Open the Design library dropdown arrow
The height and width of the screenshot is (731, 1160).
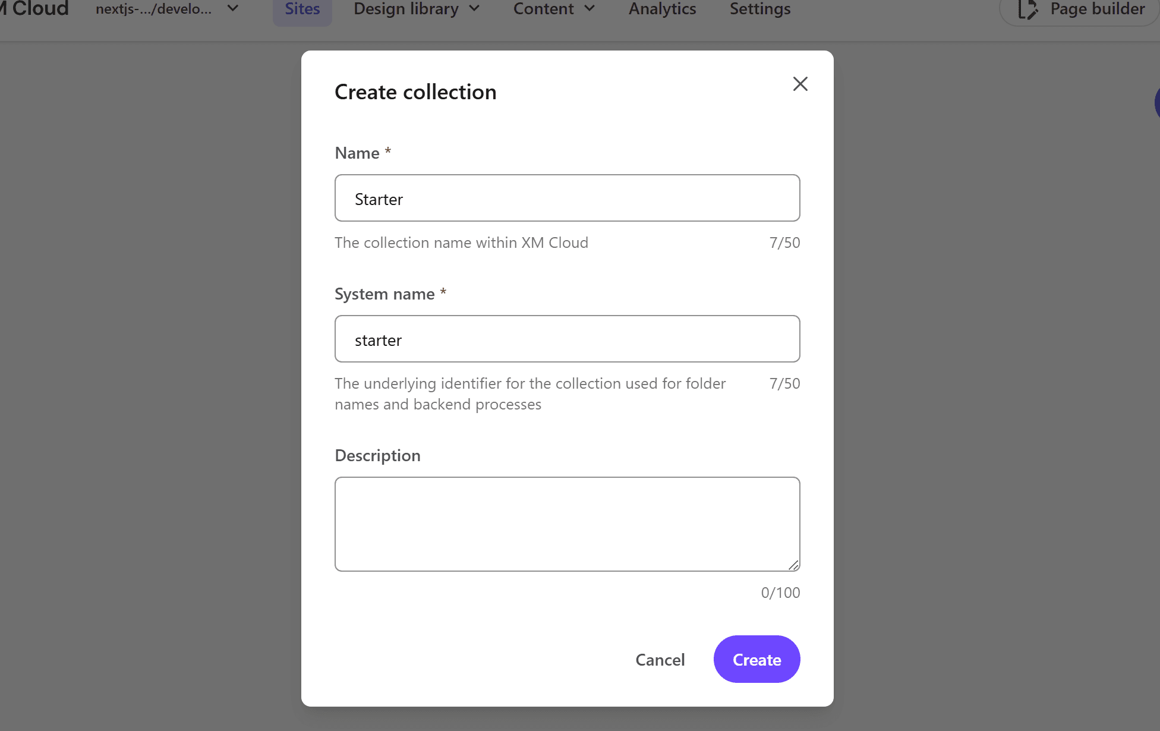(474, 9)
